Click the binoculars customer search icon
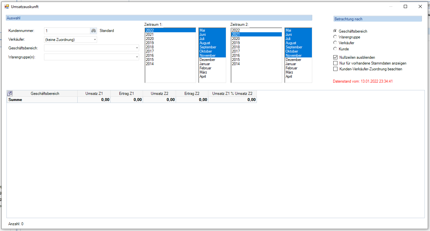Image resolution: width=430 pixels, height=231 pixels. coord(94,31)
